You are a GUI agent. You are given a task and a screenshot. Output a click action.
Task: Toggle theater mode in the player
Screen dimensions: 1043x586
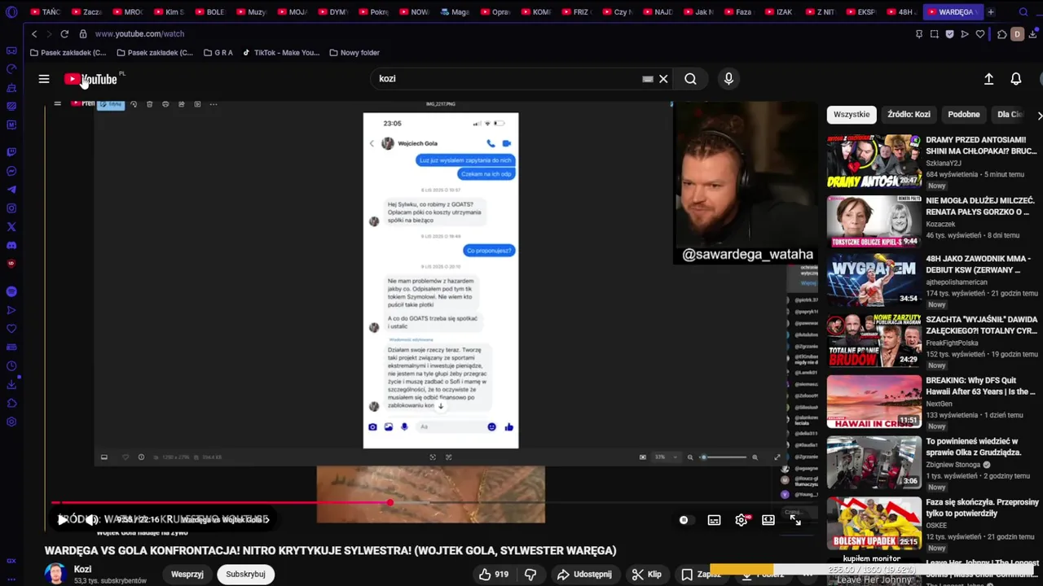click(x=768, y=520)
